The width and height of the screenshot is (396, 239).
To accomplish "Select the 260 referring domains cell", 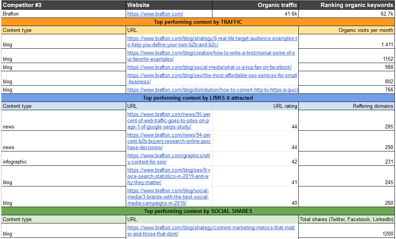I will (346, 197).
